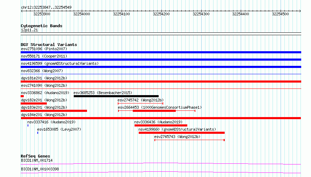Select the red bar under dgv181e201
Image resolution: width=311 pixels, height=177 pixels.
[x=161, y=82]
